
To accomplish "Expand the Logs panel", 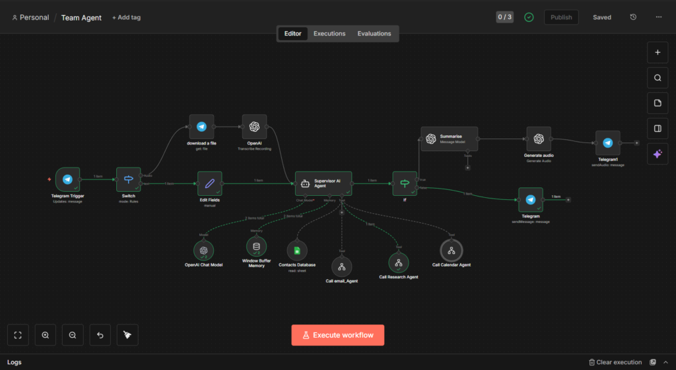I will [15, 362].
